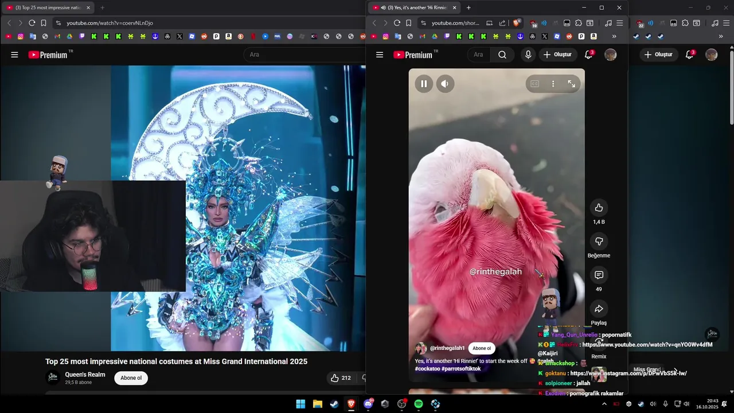Start voice search with the microphone icon
734x413 pixels.
coord(528,54)
